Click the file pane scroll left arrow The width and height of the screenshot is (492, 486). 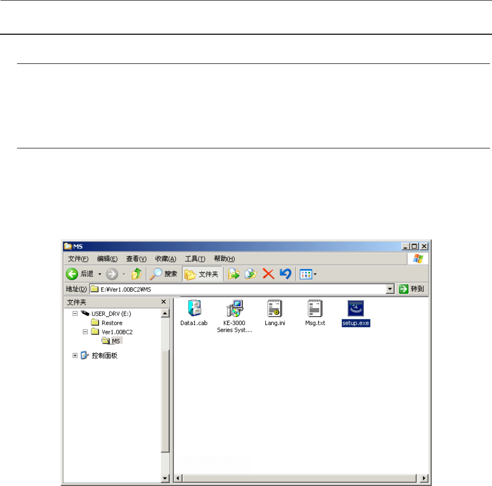[x=178, y=478]
